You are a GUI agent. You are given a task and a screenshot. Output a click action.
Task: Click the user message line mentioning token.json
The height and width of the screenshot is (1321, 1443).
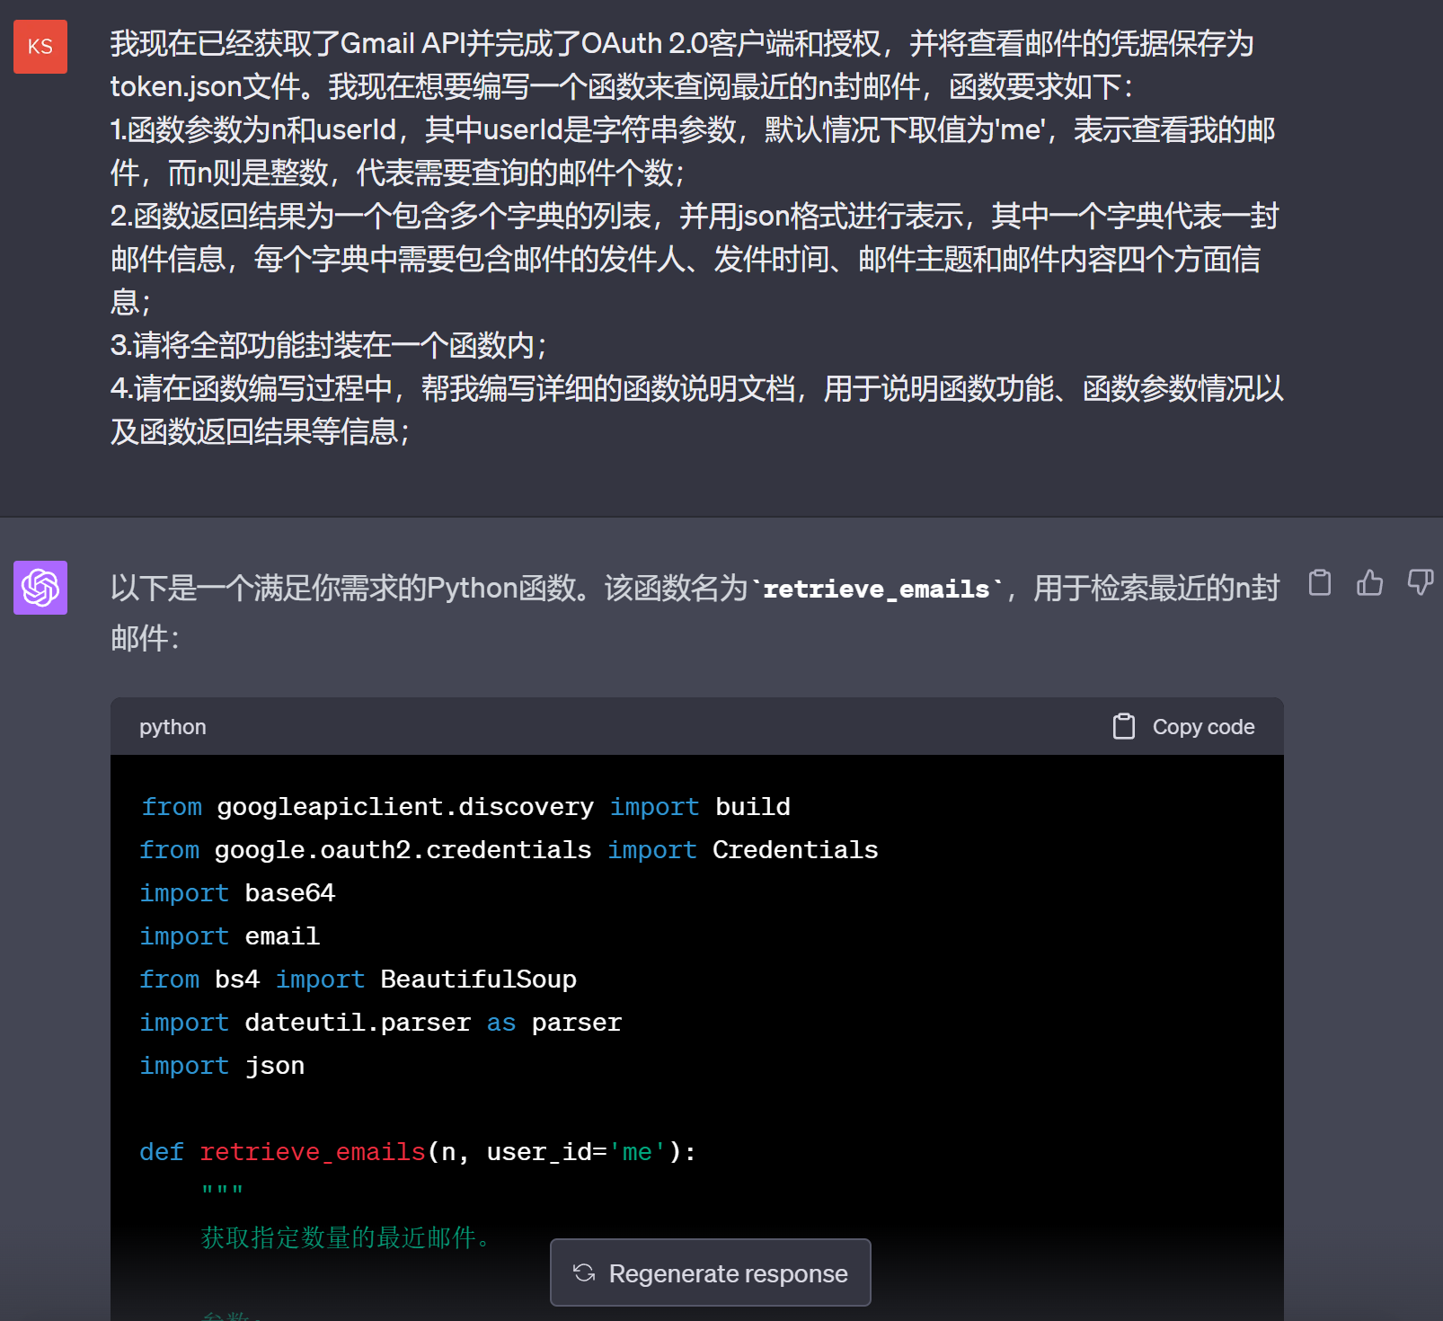click(622, 86)
